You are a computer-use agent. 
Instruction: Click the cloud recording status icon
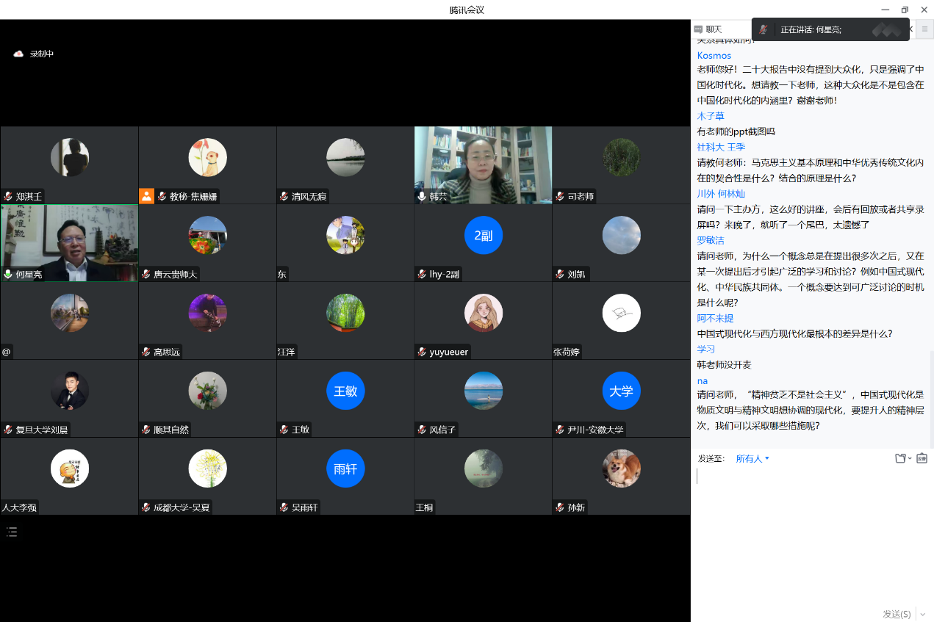18,54
